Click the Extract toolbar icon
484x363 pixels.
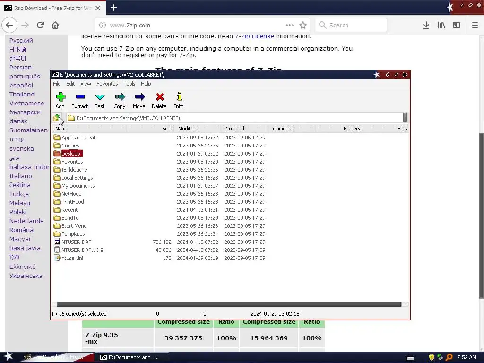point(79,100)
